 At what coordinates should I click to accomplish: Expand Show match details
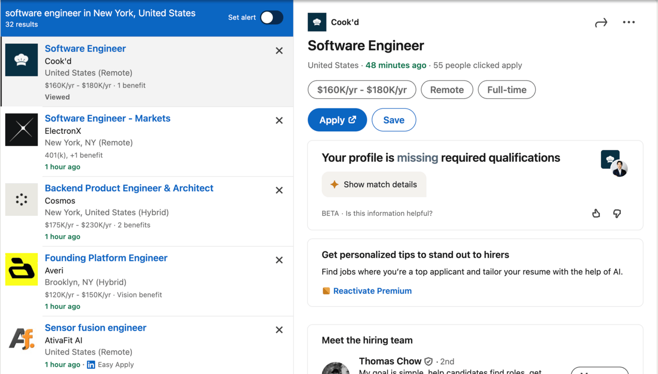pyautogui.click(x=374, y=184)
